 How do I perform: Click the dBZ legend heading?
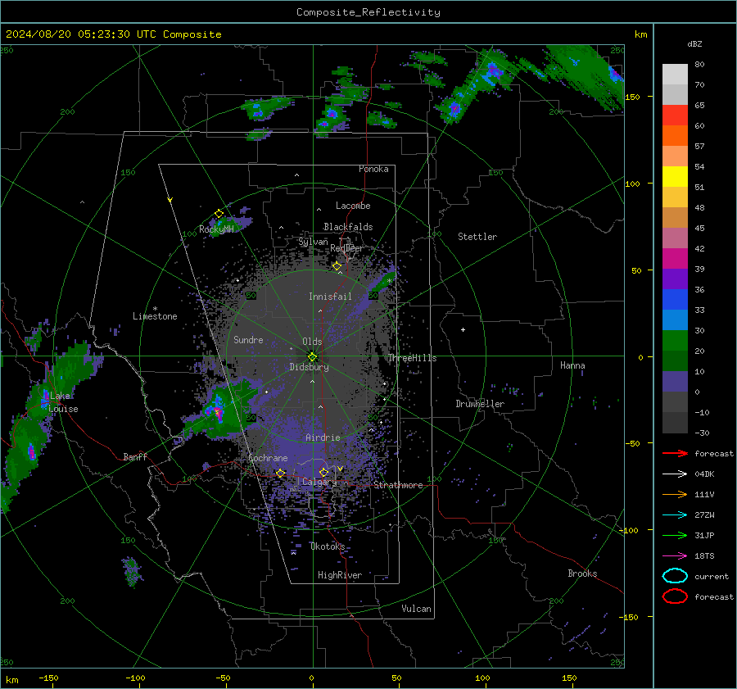[x=694, y=43]
